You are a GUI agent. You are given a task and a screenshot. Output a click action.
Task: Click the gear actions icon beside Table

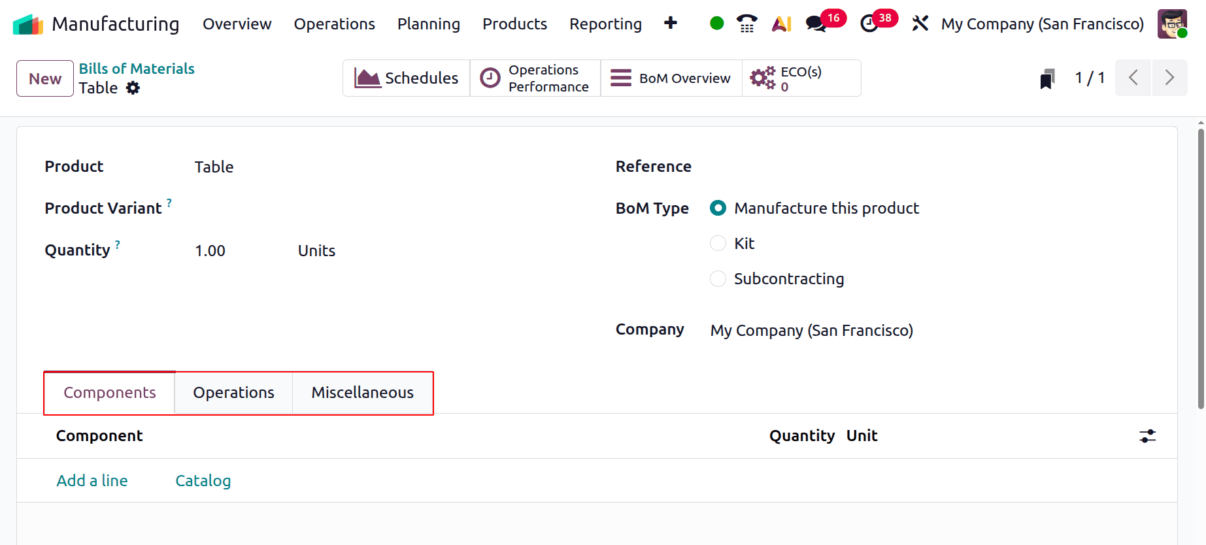(x=133, y=88)
